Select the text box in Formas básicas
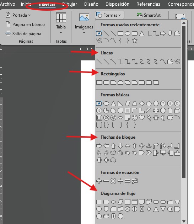The image size is (194, 224). coord(99,103)
